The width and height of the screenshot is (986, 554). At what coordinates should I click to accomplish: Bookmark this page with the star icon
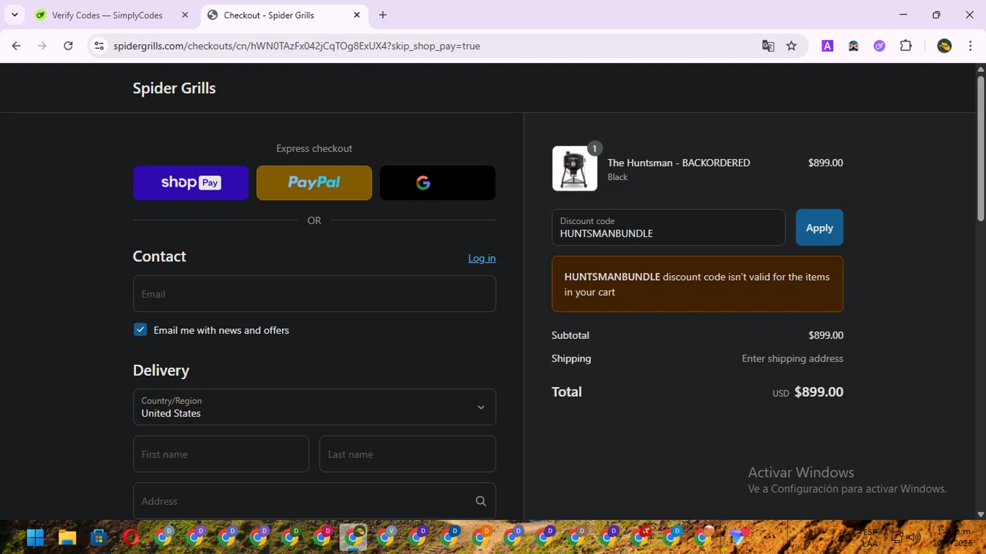pos(791,46)
